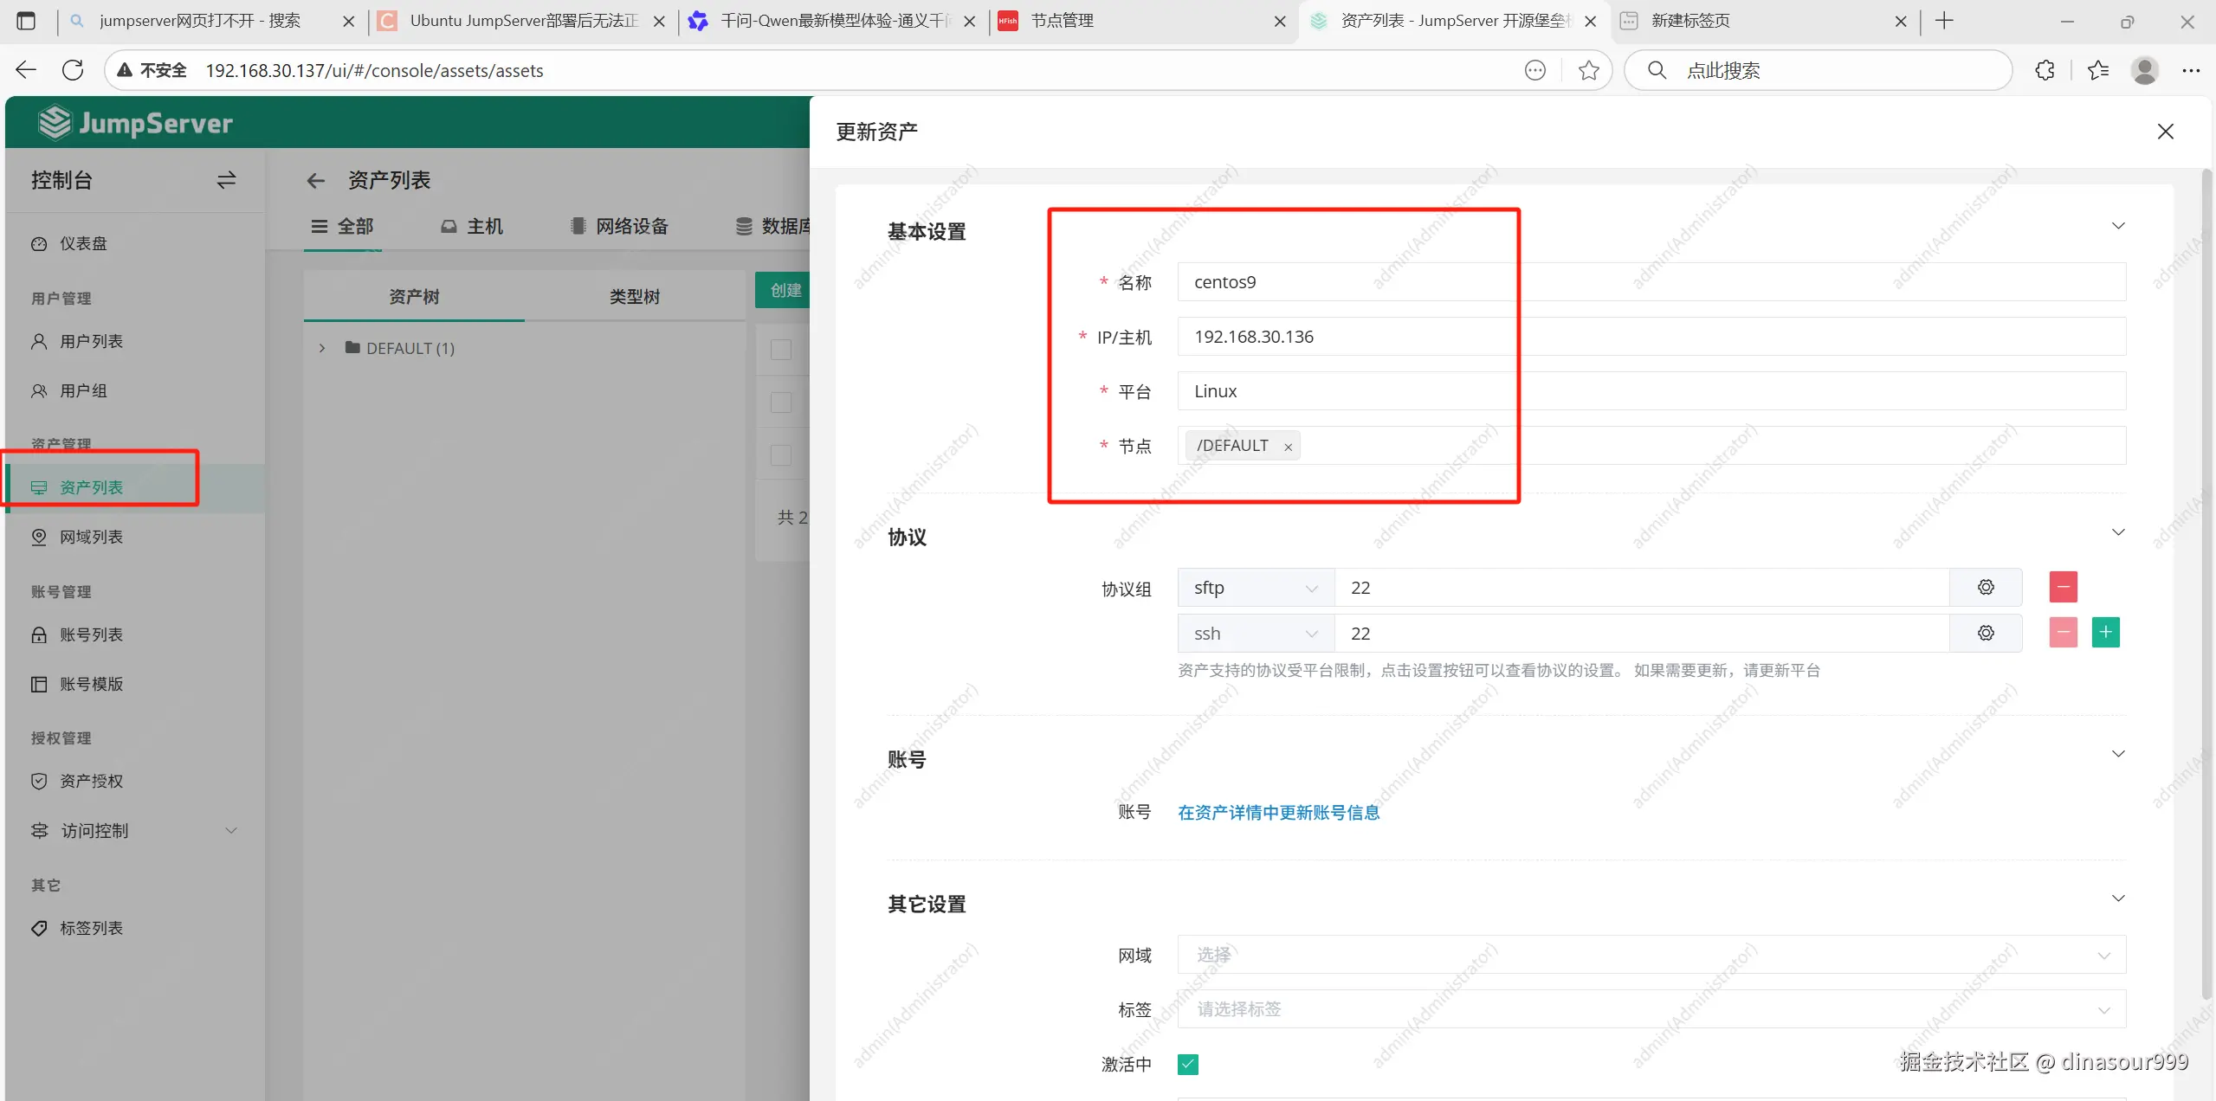Expand the DEFAULT tree node

point(322,348)
